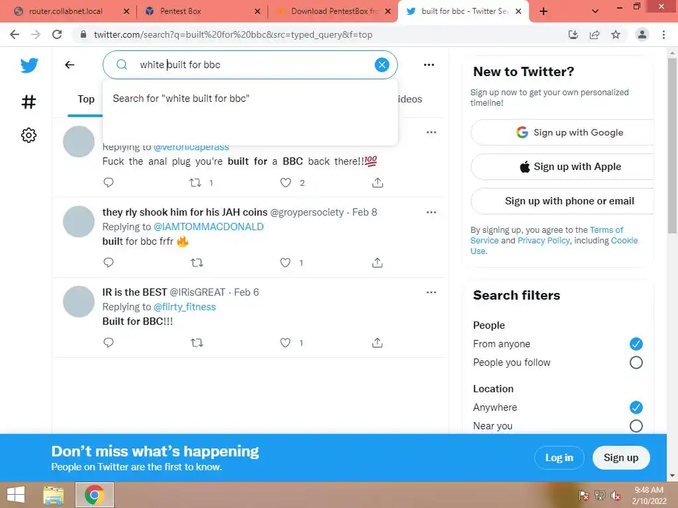Select the Anywhere location option

636,407
